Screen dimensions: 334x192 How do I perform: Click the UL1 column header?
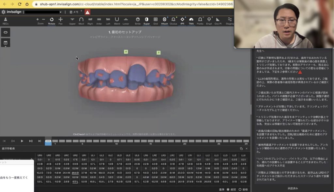[x=93, y=155]
